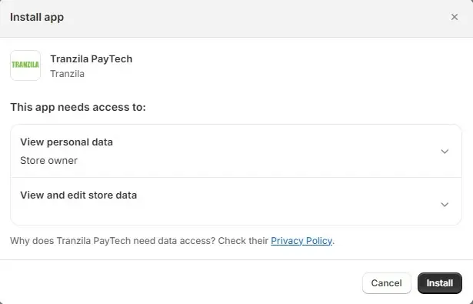This screenshot has width=473, height=304.
Task: Click the View and edit store data heading
Action: 78,195
